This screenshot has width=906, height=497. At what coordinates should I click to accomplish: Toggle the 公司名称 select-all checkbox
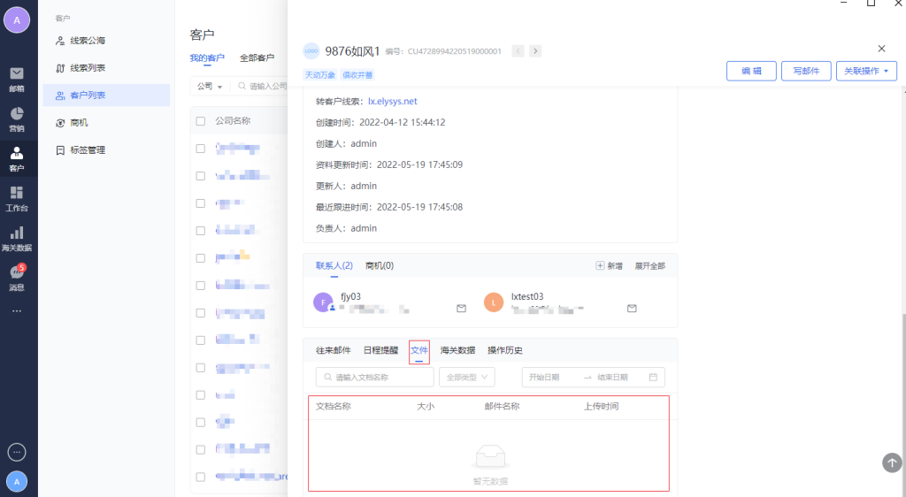coord(201,121)
